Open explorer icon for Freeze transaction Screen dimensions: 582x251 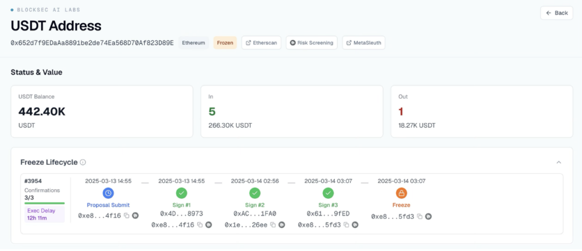[x=429, y=216]
